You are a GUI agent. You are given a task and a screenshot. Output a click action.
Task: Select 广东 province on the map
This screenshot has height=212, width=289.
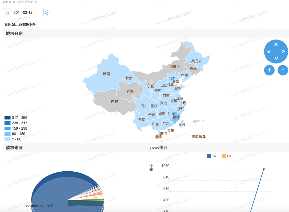166,123
